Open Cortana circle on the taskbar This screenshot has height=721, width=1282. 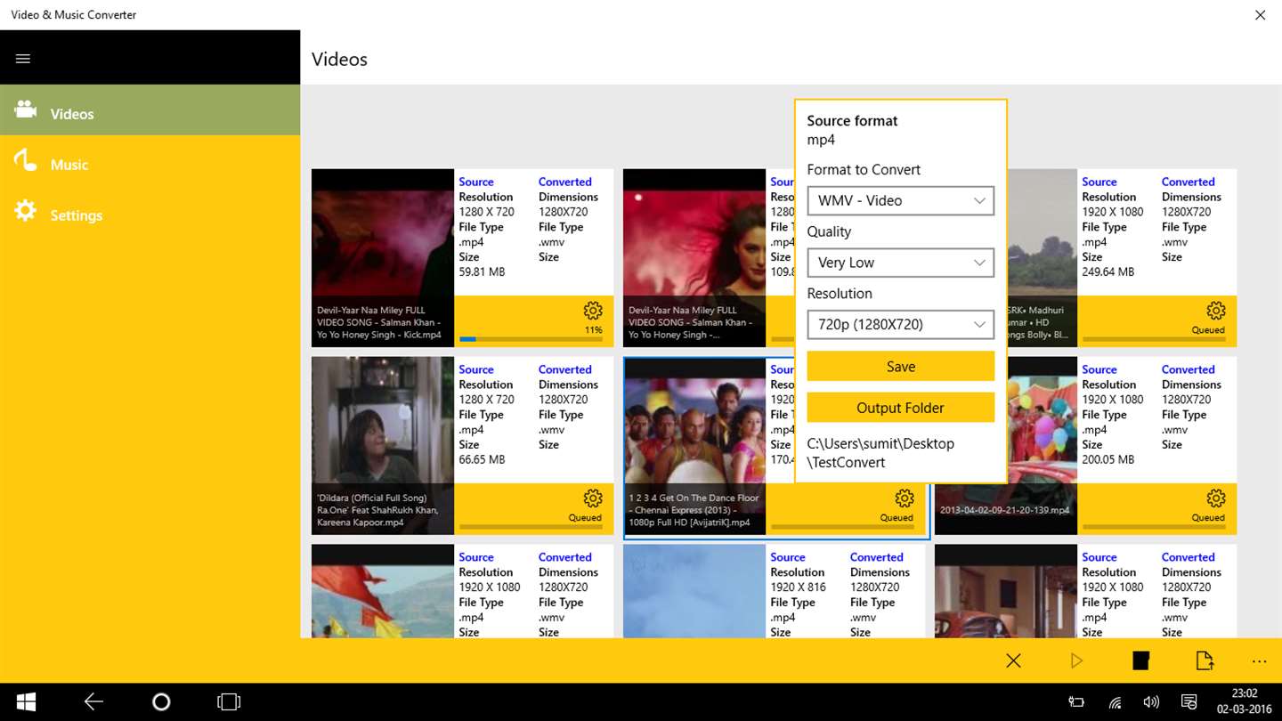tap(161, 702)
